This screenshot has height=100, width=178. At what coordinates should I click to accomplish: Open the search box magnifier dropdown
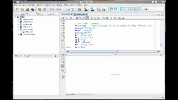pyautogui.click(x=146, y=9)
